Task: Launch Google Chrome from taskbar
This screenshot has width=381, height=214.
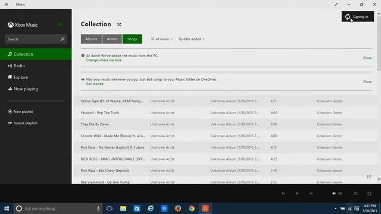Action: coord(192,209)
